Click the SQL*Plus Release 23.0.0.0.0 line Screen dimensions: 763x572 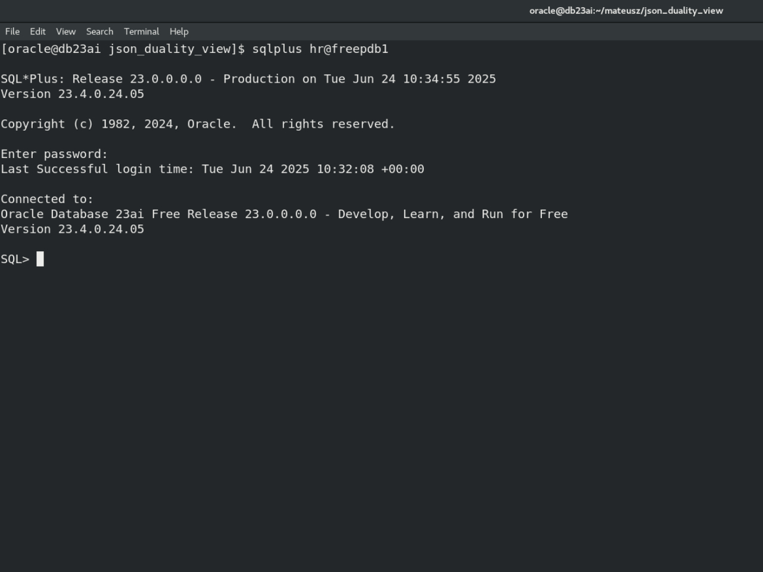click(248, 79)
